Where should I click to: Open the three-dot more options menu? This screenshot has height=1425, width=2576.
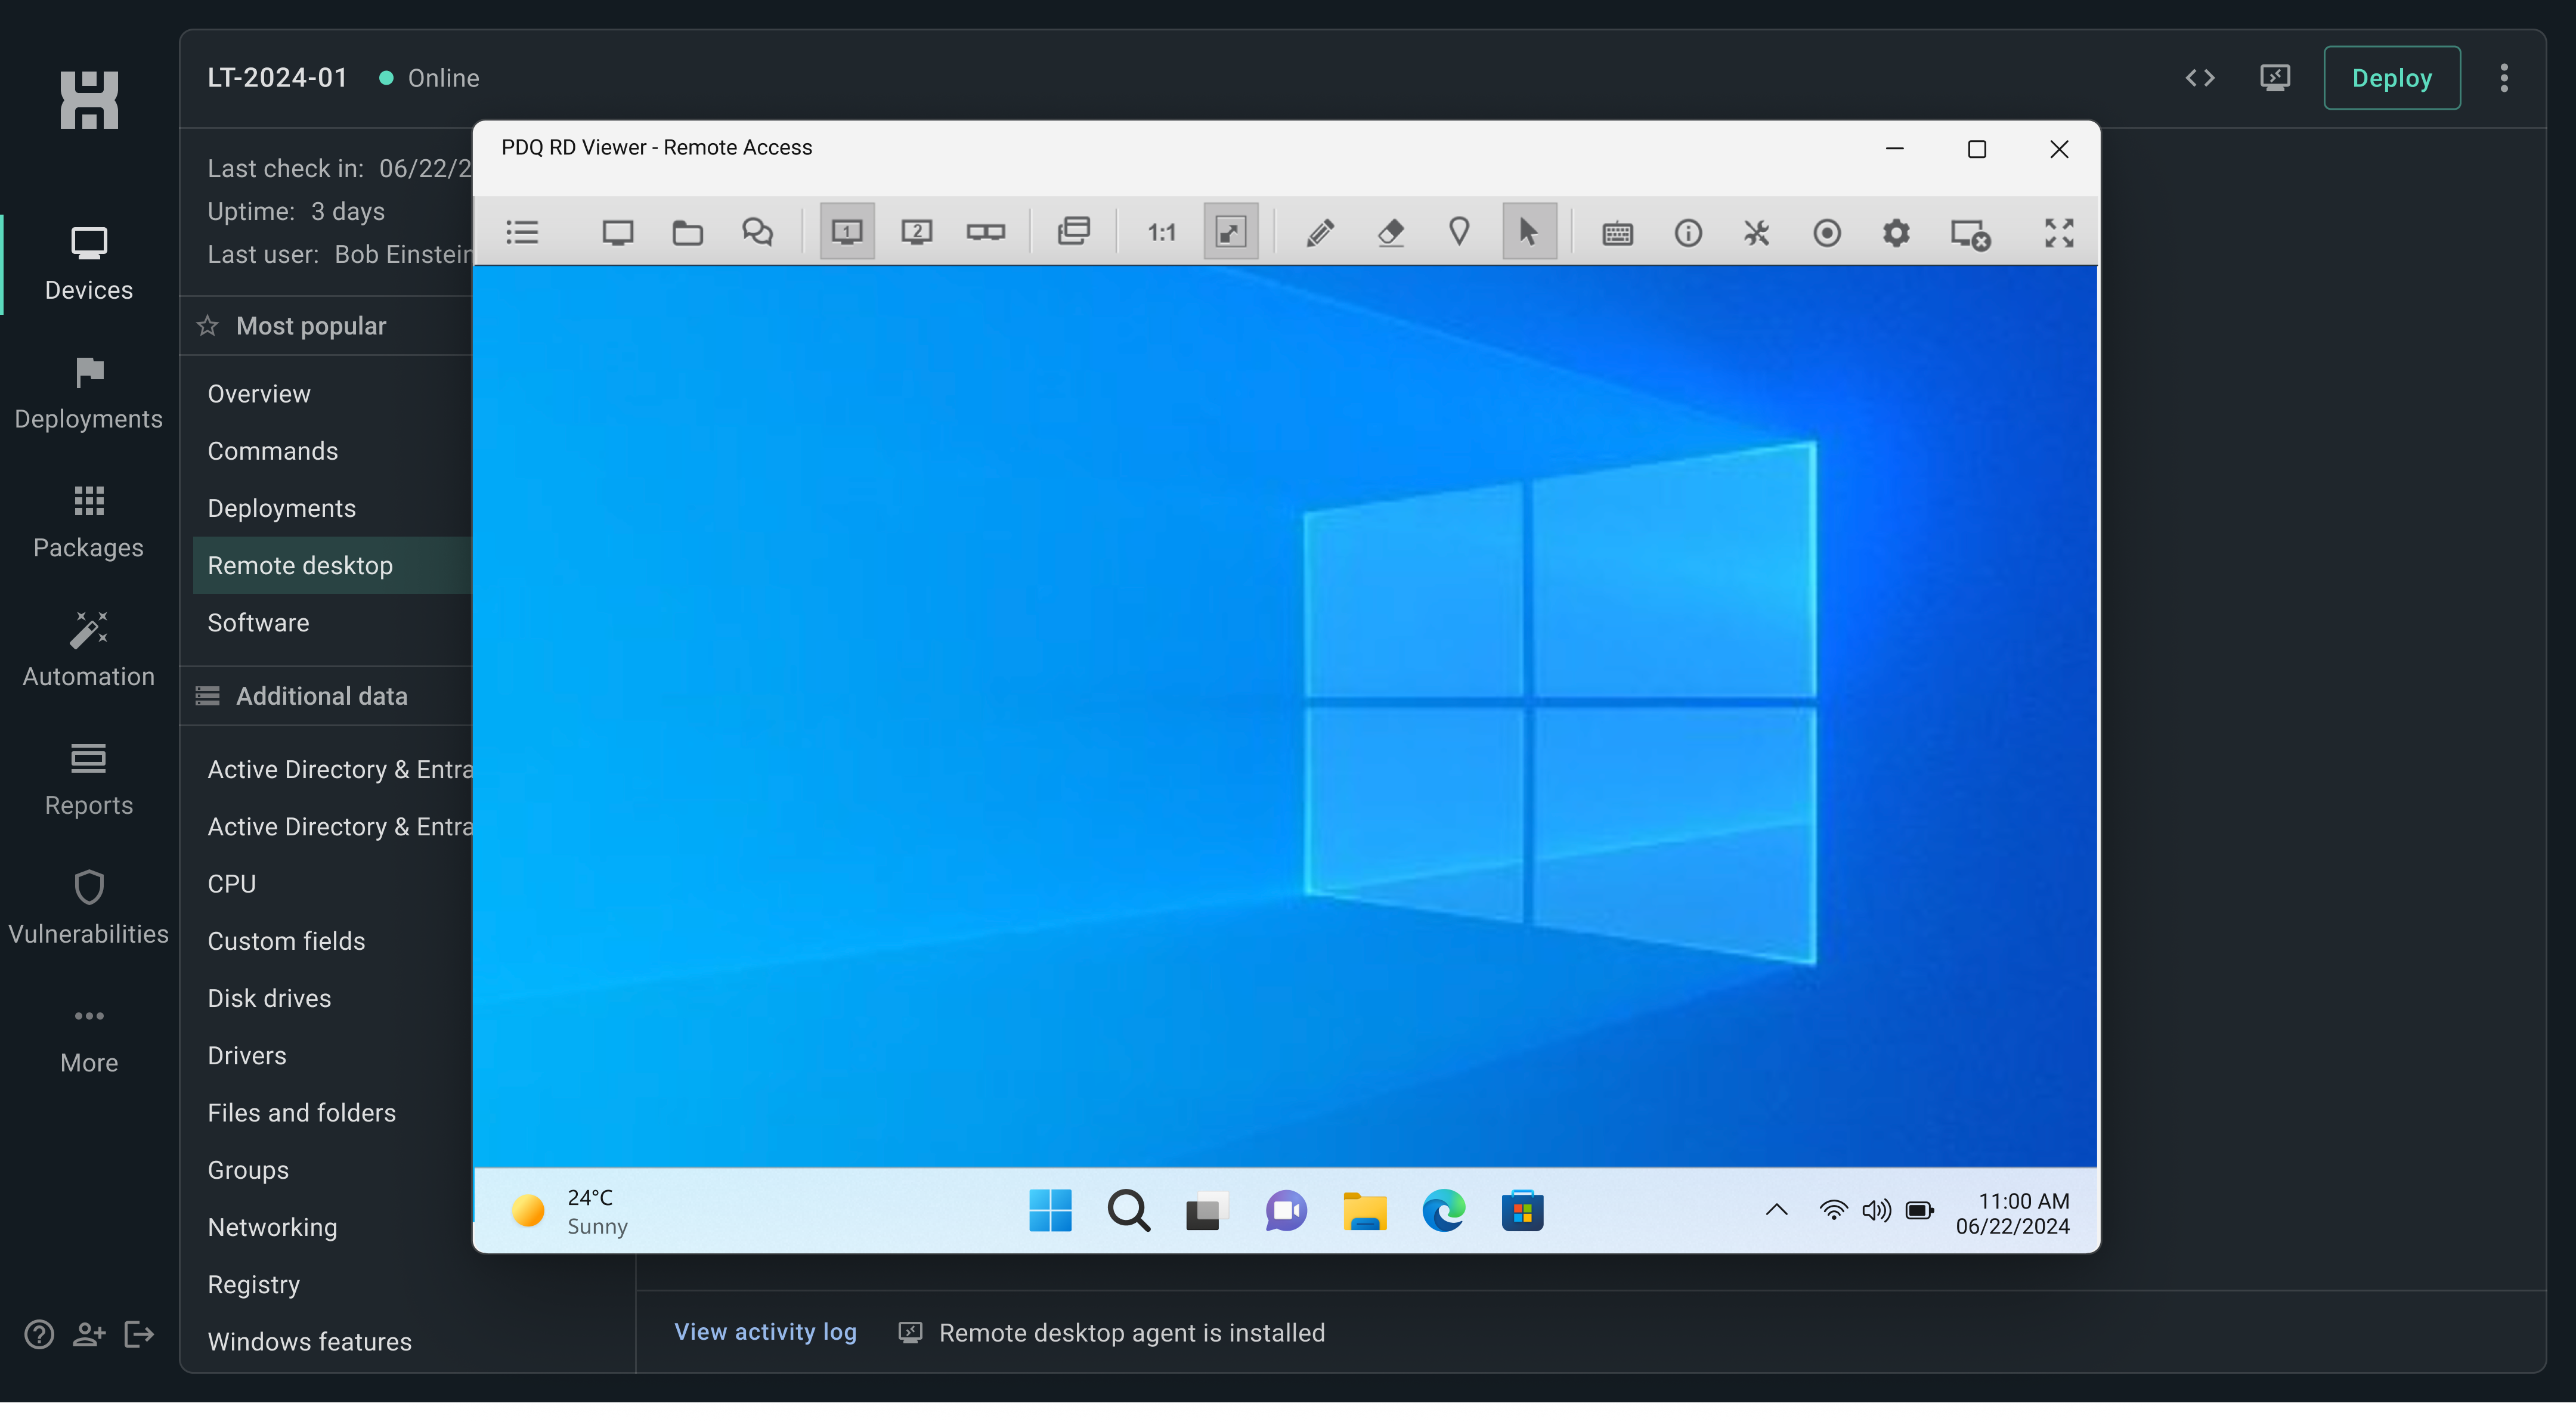click(x=2503, y=78)
